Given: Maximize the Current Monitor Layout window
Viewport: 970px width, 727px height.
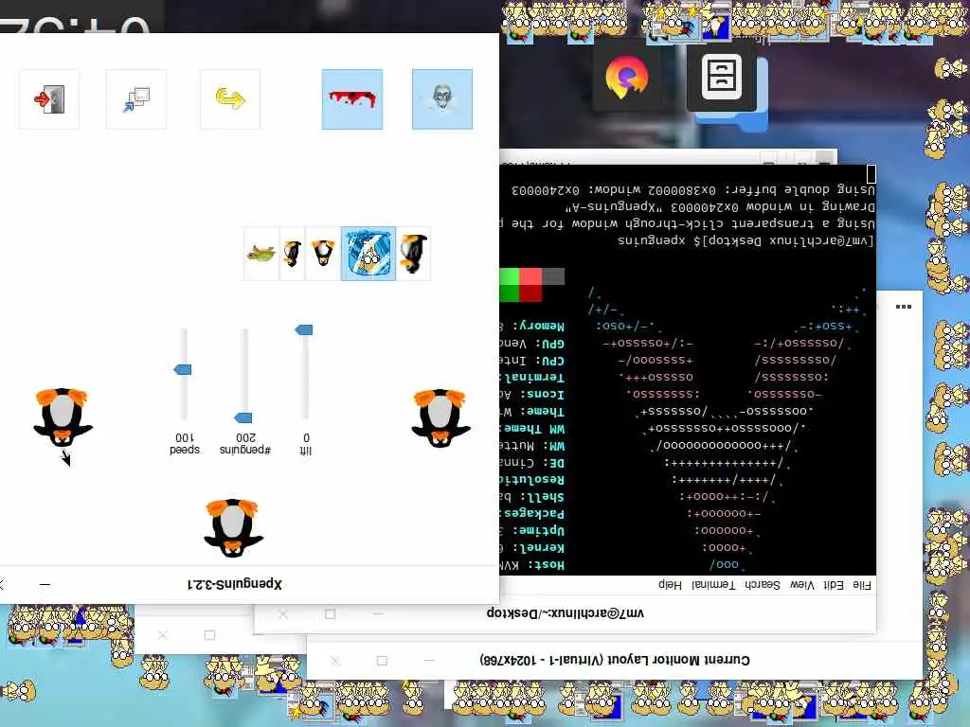Looking at the screenshot, I should point(383,661).
